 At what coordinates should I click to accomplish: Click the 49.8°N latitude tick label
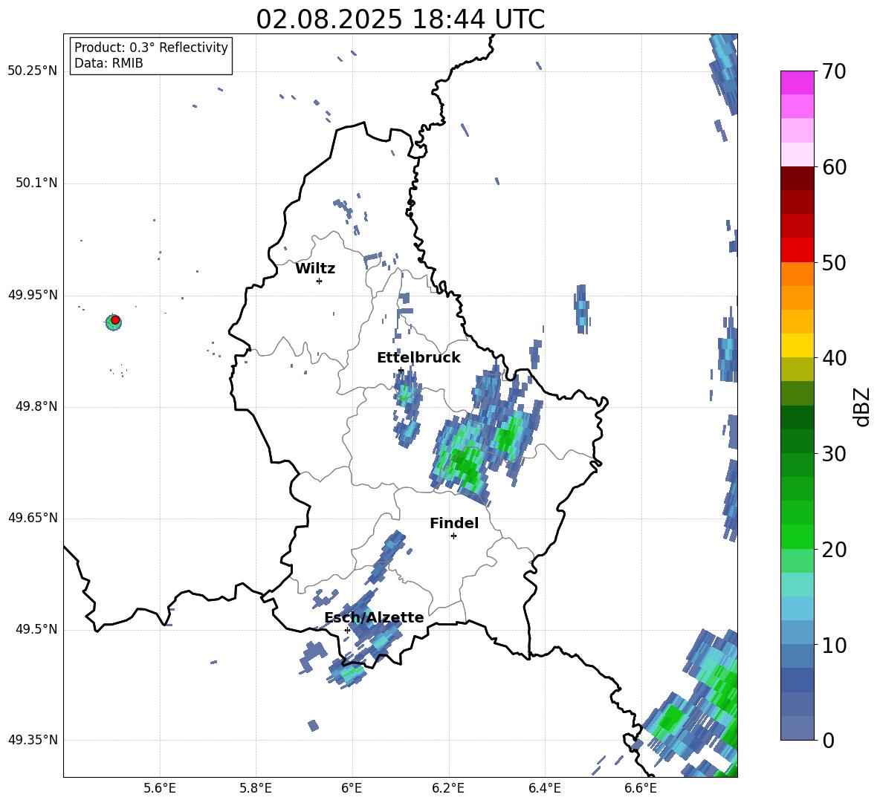[36, 406]
